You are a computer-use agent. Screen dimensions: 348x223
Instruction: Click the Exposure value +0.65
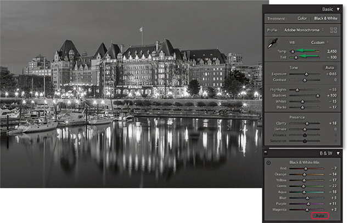pyautogui.click(x=332, y=74)
